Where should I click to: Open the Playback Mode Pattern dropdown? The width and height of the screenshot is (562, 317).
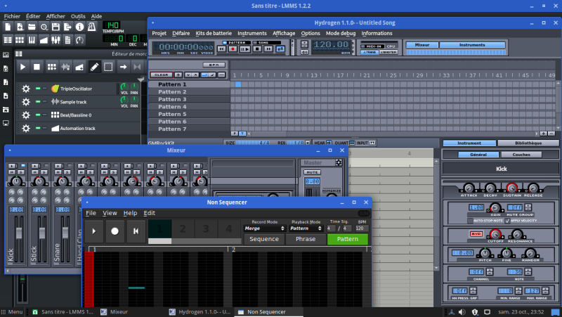point(306,228)
